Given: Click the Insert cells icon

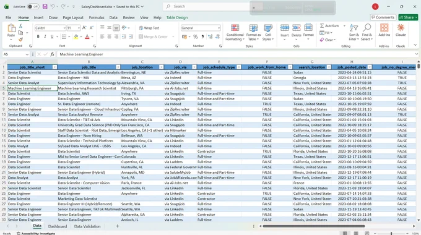Looking at the screenshot, I should [x=285, y=28].
